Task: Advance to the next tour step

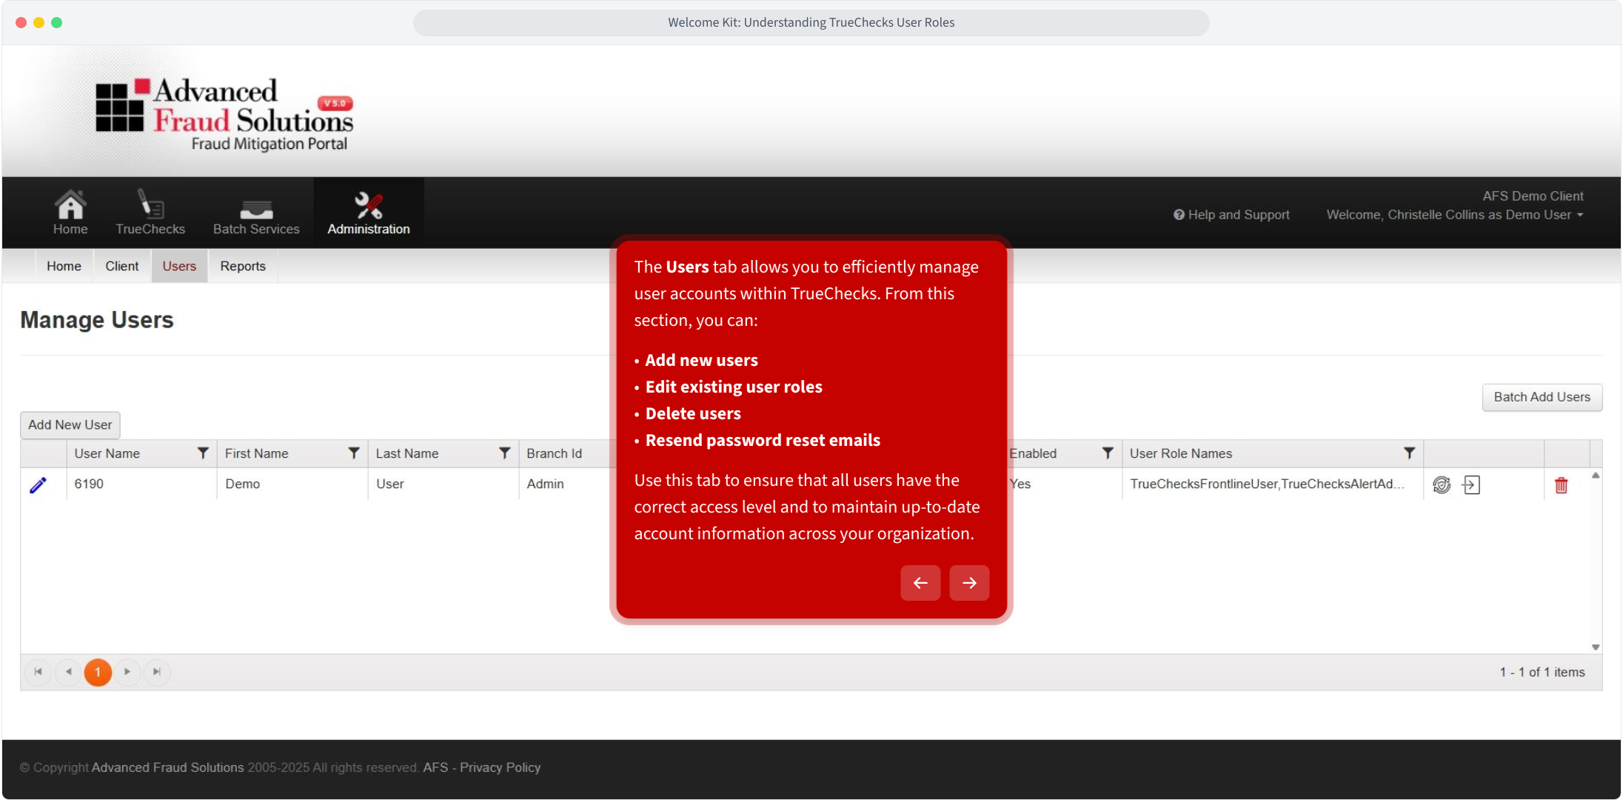Action: (x=969, y=583)
